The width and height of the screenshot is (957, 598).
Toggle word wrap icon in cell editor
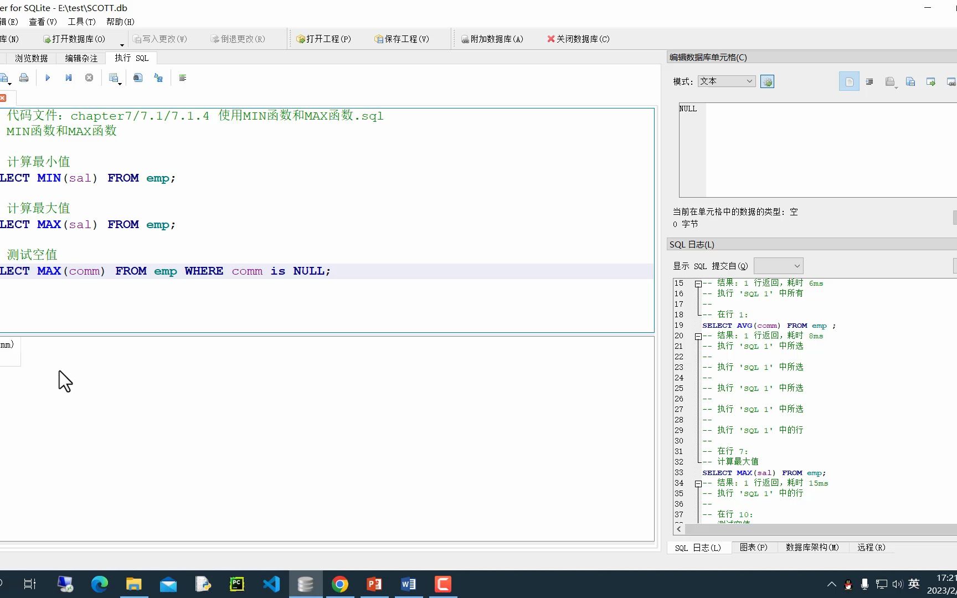point(869,81)
